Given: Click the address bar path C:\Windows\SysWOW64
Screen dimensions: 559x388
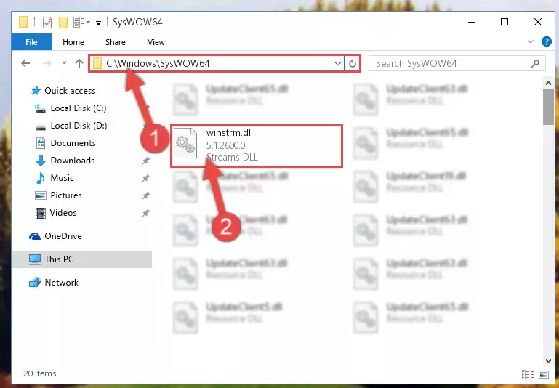Looking at the screenshot, I should 158,63.
